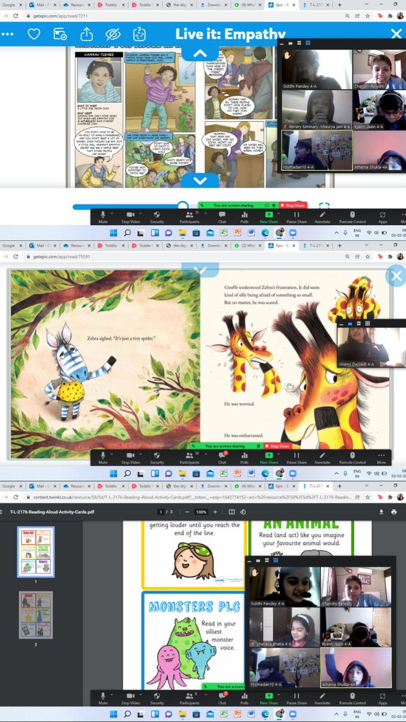Enter fullscreen using icon beside Empathy progress bar
The image size is (406, 722).
324,206
